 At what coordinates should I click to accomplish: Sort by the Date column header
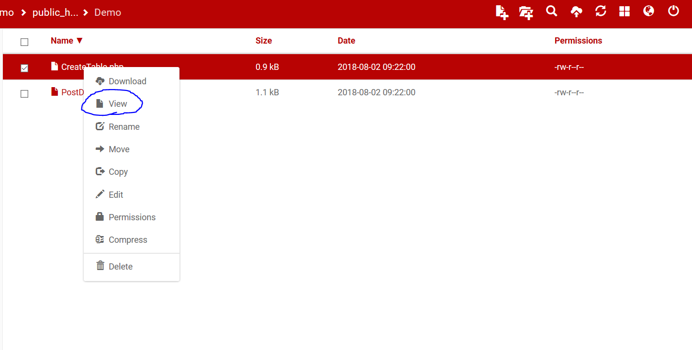pos(346,41)
